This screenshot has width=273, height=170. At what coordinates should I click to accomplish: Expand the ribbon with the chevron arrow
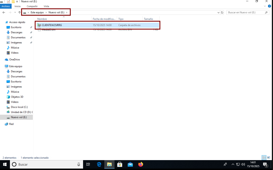pyautogui.click(x=265, y=6)
